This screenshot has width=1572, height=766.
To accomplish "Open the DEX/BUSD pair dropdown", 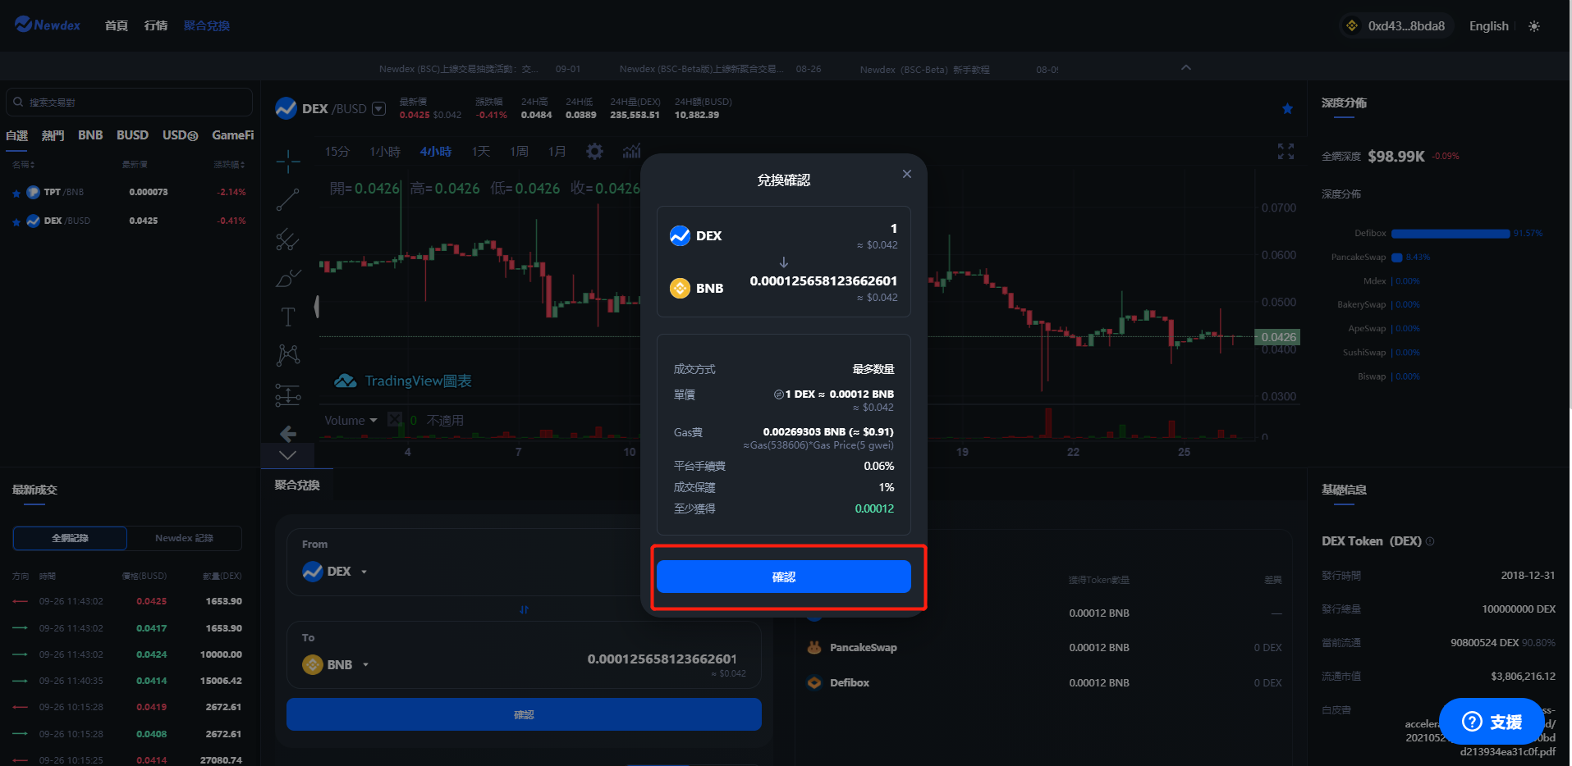I will pyautogui.click(x=378, y=109).
